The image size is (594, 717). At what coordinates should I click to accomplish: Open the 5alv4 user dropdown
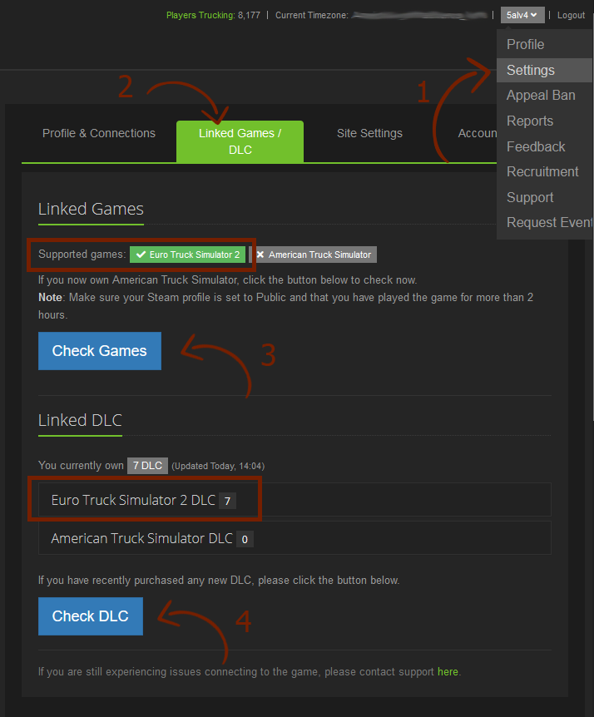point(522,15)
